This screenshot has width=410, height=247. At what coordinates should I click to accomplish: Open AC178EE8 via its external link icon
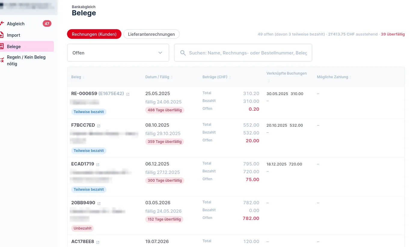click(x=98, y=242)
